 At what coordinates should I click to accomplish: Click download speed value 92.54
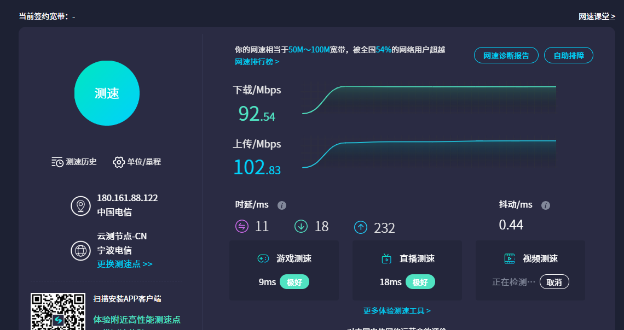[x=257, y=114]
